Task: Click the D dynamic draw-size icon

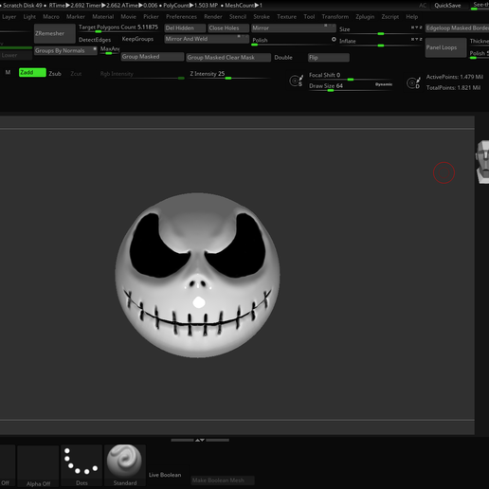Action: tap(413, 82)
